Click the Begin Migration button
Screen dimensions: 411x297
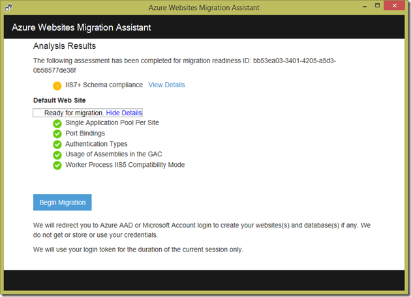tap(63, 203)
